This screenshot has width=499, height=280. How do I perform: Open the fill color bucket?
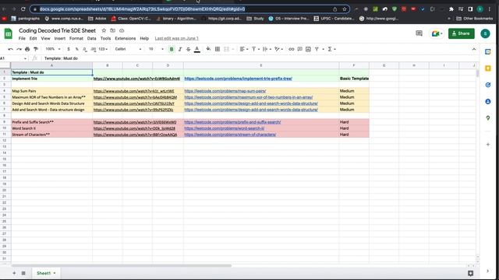click(208, 49)
